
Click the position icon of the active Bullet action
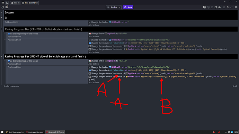[90, 77]
